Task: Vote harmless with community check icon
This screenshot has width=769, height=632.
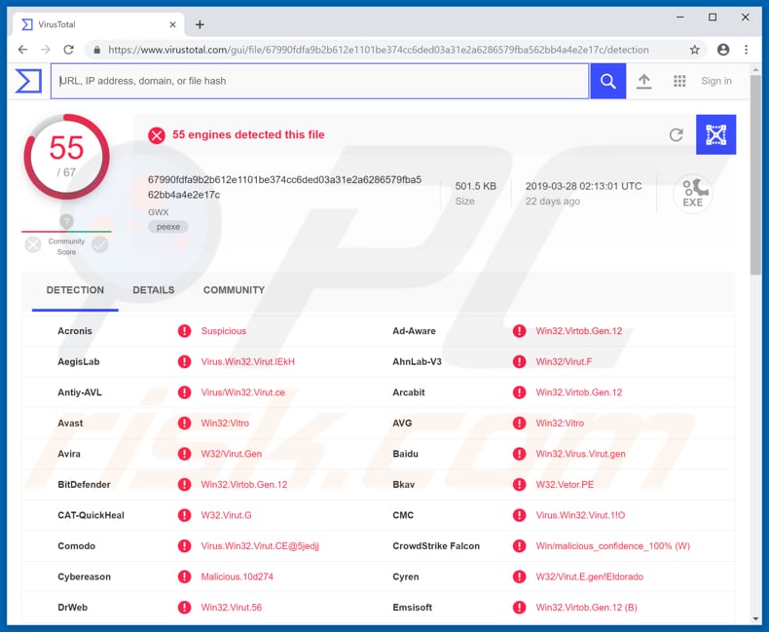Action: [x=100, y=244]
